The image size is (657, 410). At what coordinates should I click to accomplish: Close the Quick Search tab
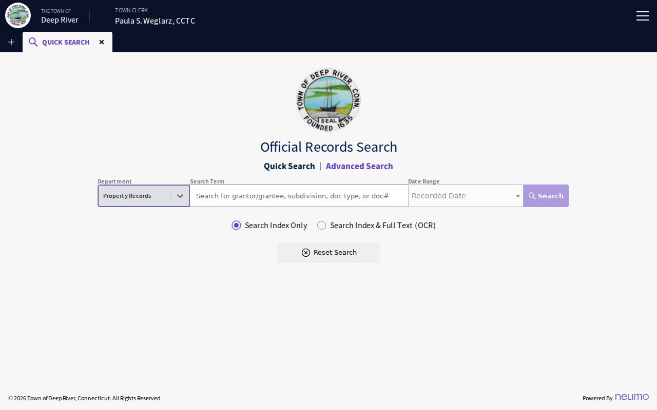coord(102,42)
